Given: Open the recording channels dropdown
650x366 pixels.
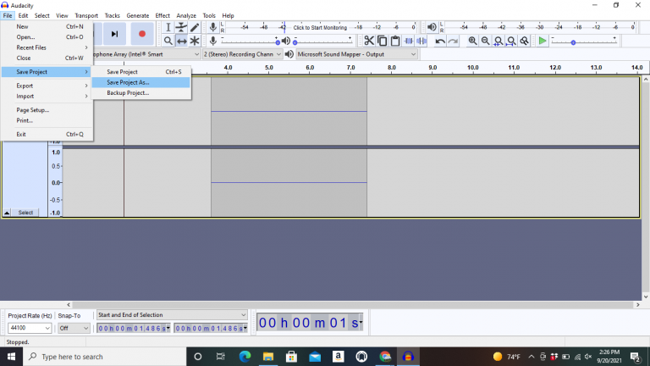Looking at the screenshot, I should tap(241, 54).
